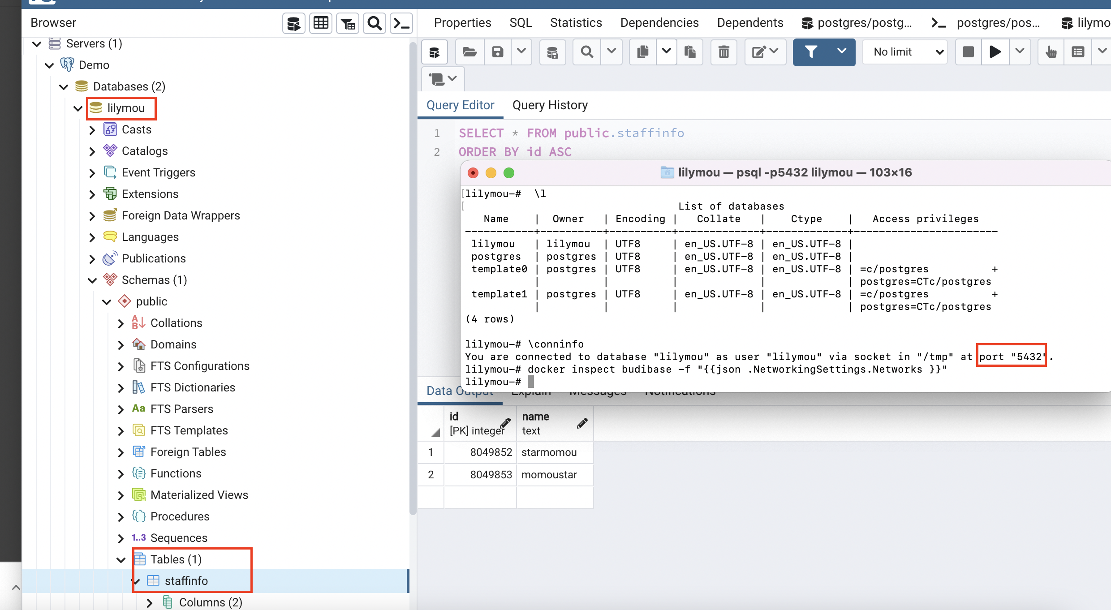This screenshot has height=610, width=1111.
Task: Enable the filter toggle in the query toolbar
Action: [811, 52]
